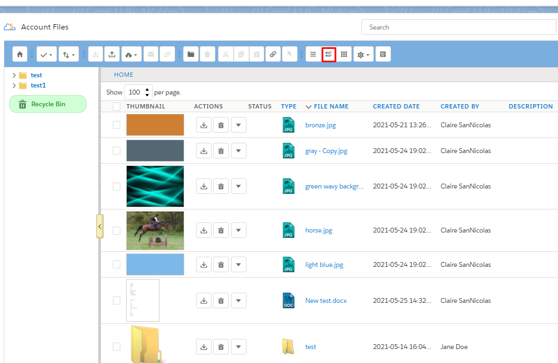The width and height of the screenshot is (558, 363).
Task: Click the new folder toolbar icon
Action: (x=191, y=54)
